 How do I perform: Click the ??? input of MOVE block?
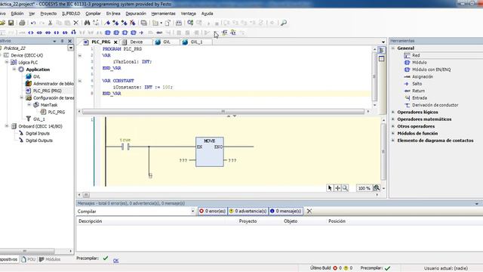click(x=183, y=160)
